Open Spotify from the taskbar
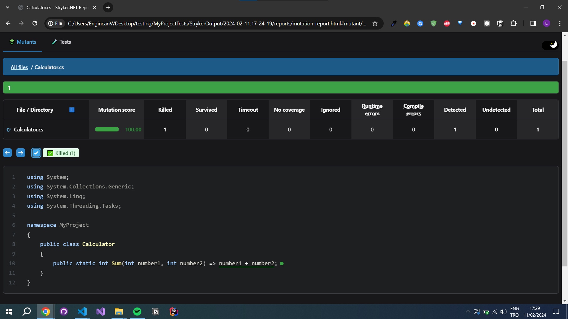Screen dimensions: 568x319 137,312
